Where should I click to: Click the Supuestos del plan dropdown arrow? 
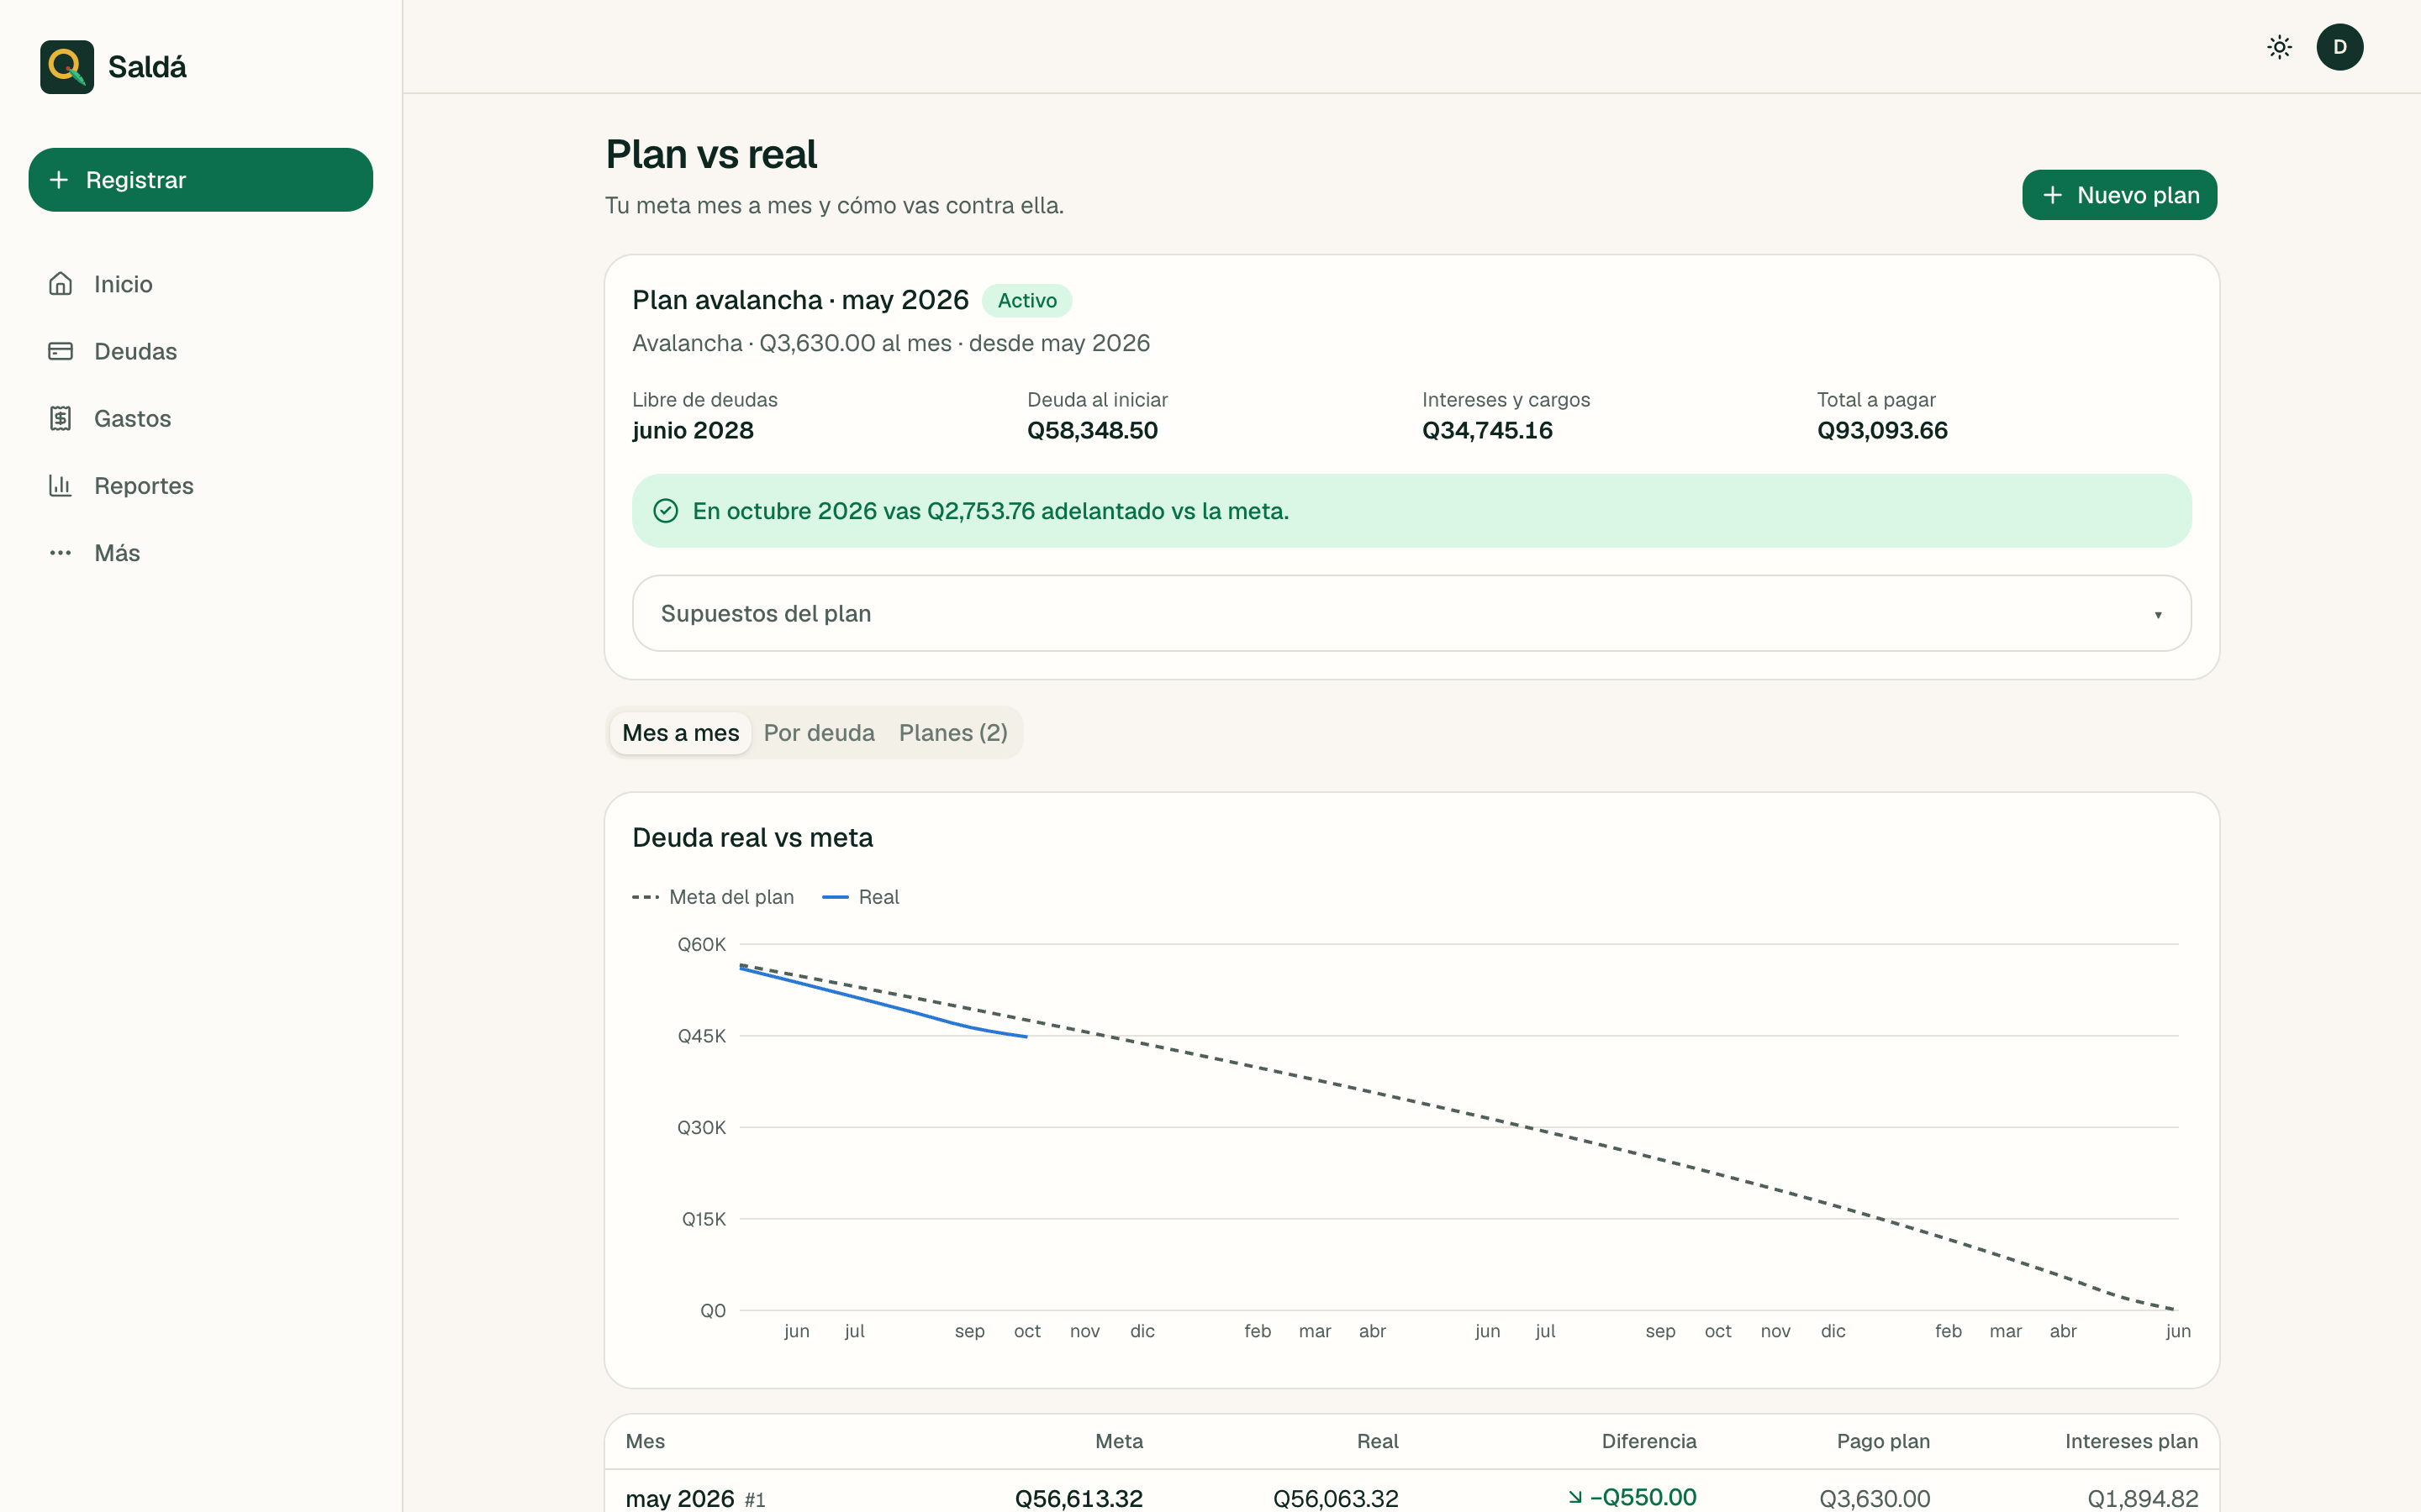(x=2158, y=615)
